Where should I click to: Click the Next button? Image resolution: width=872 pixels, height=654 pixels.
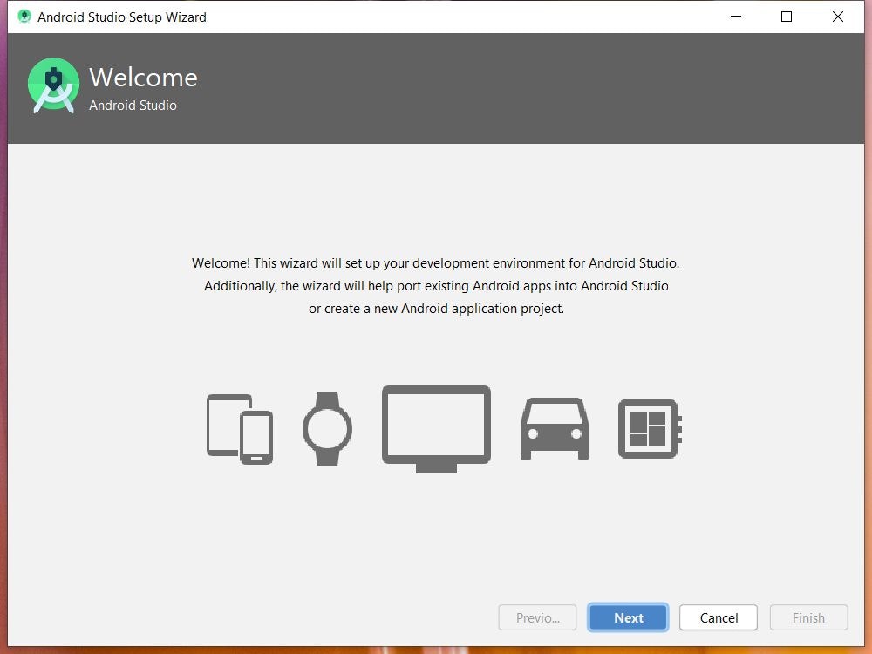coord(628,617)
